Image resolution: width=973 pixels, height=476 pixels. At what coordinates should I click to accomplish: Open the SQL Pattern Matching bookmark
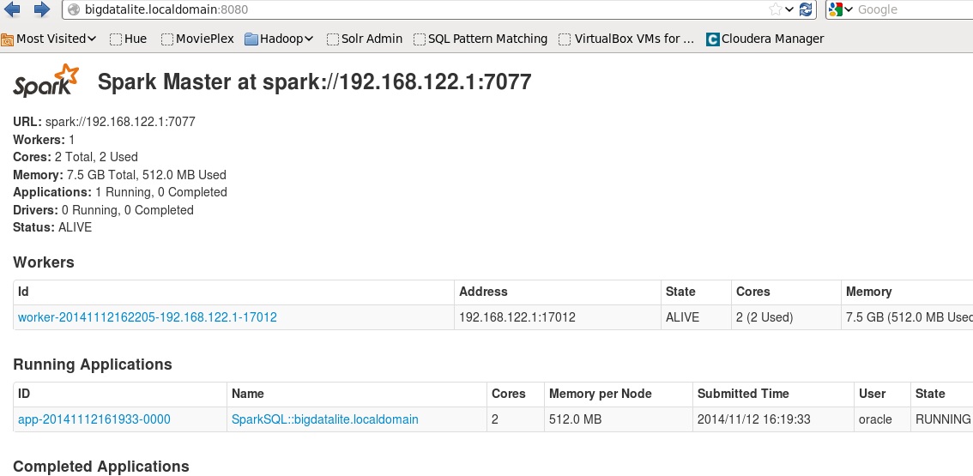tap(480, 39)
